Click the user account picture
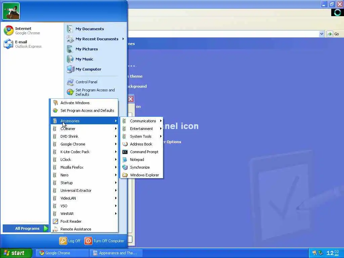 coord(11,11)
